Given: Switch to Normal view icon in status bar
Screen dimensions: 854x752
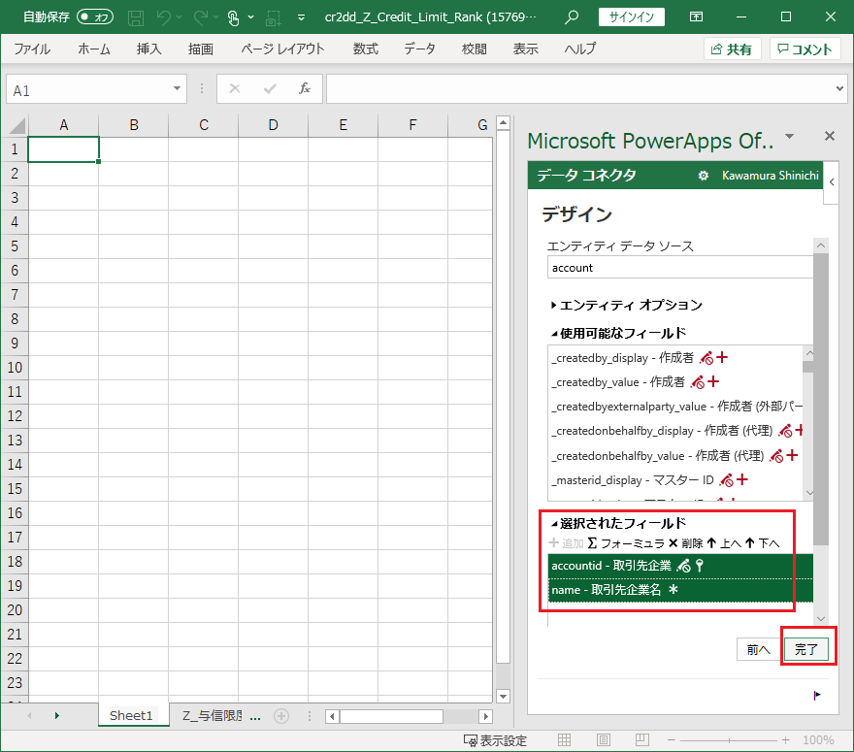Looking at the screenshot, I should (x=564, y=740).
